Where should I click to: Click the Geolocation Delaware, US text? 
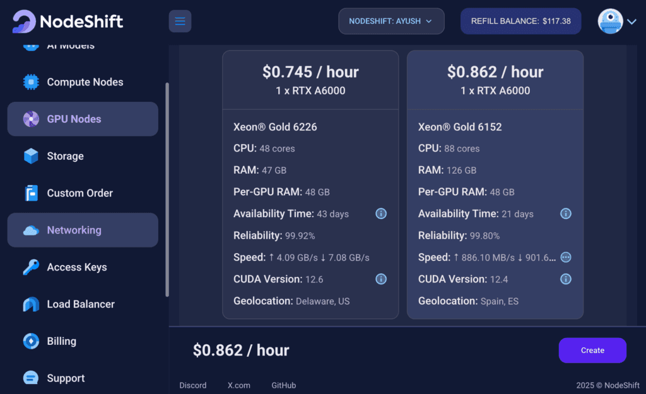point(291,301)
